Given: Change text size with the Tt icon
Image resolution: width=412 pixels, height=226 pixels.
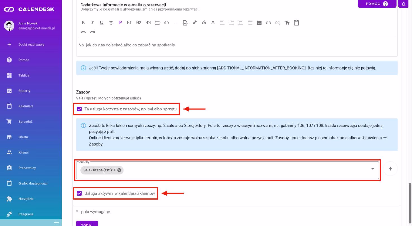Looking at the screenshot, I should coord(287,23).
